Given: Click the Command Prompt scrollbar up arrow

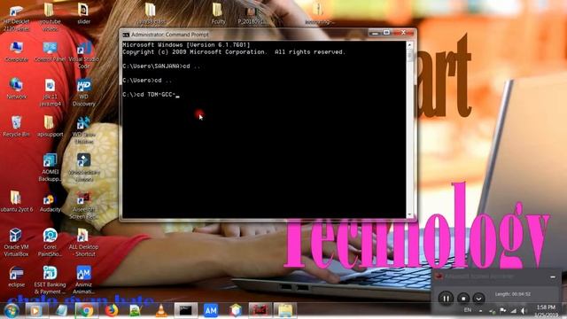Looking at the screenshot, I should (409, 45).
